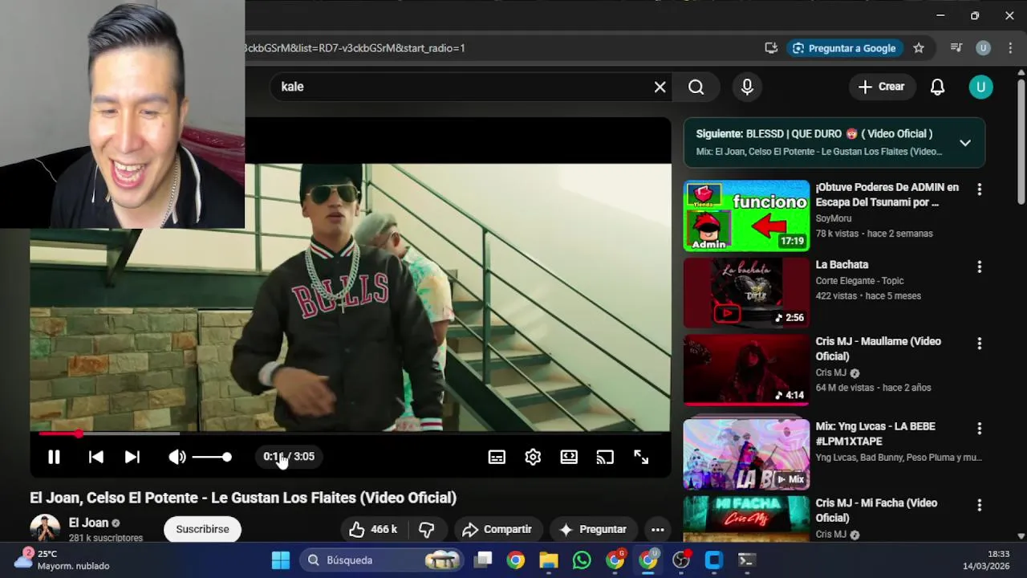
Task: Open the Cris MJ - Maullame title link
Action: pyautogui.click(x=878, y=348)
